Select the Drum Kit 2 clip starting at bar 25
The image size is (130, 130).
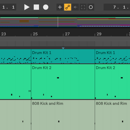(x=63, y=82)
